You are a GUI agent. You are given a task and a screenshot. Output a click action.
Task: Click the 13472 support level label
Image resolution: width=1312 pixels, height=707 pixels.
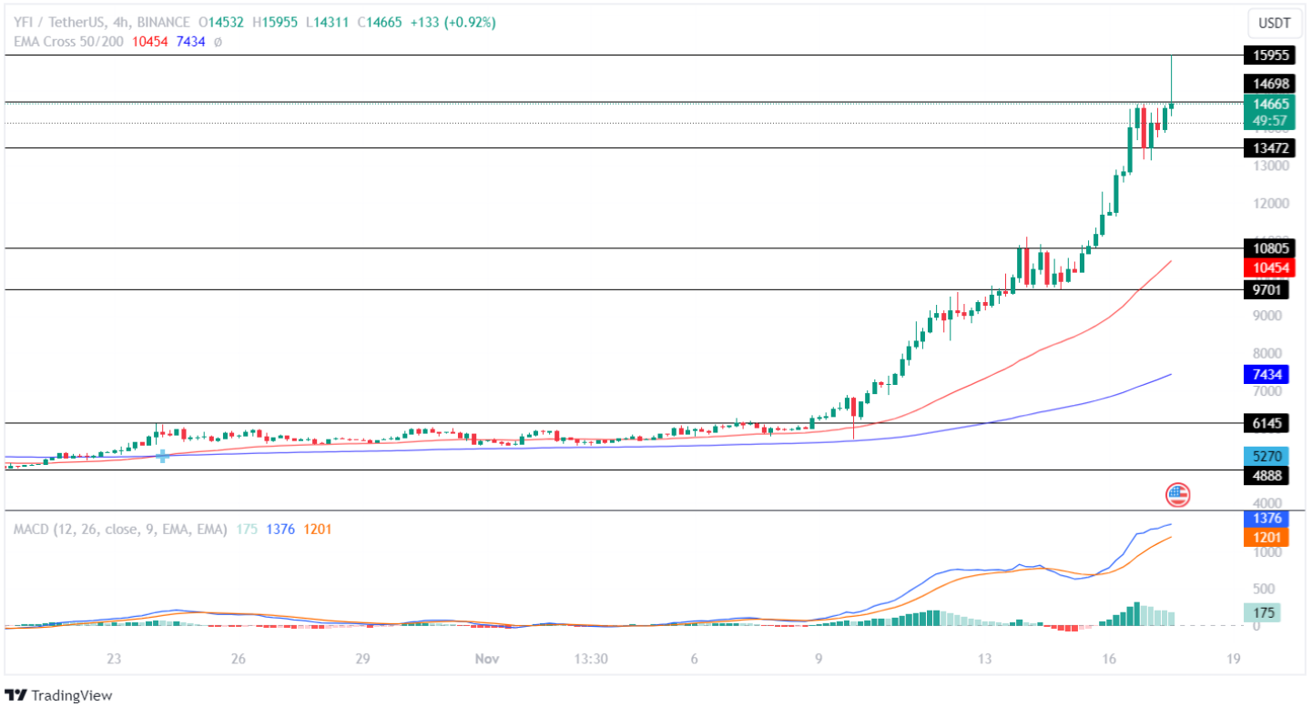[x=1268, y=147]
